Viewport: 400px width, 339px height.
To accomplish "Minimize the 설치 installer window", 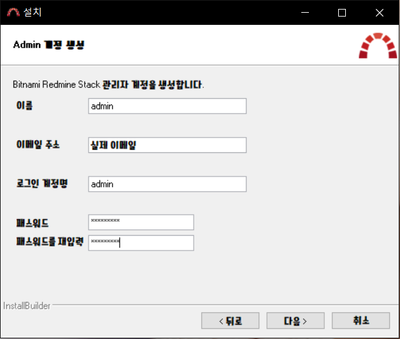I will pyautogui.click(x=305, y=12).
